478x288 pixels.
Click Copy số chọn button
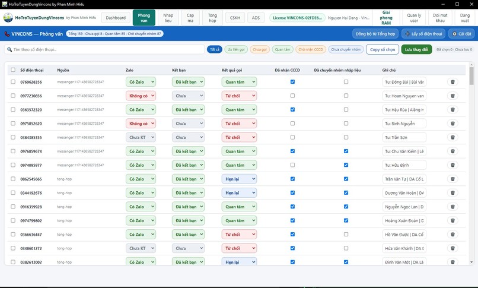coord(383,49)
